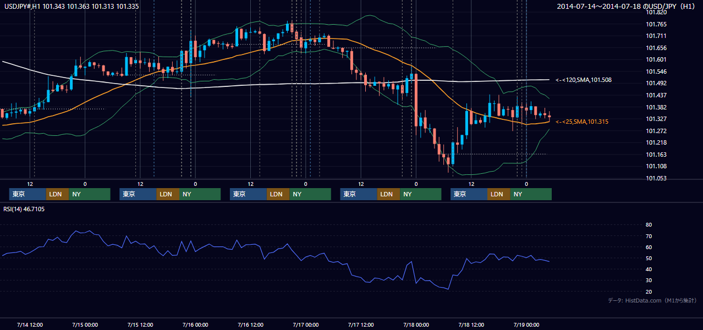The width and height of the screenshot is (703, 330).
Task: Select the 7/14 12:00 time axis label
Action: [x=30, y=325]
